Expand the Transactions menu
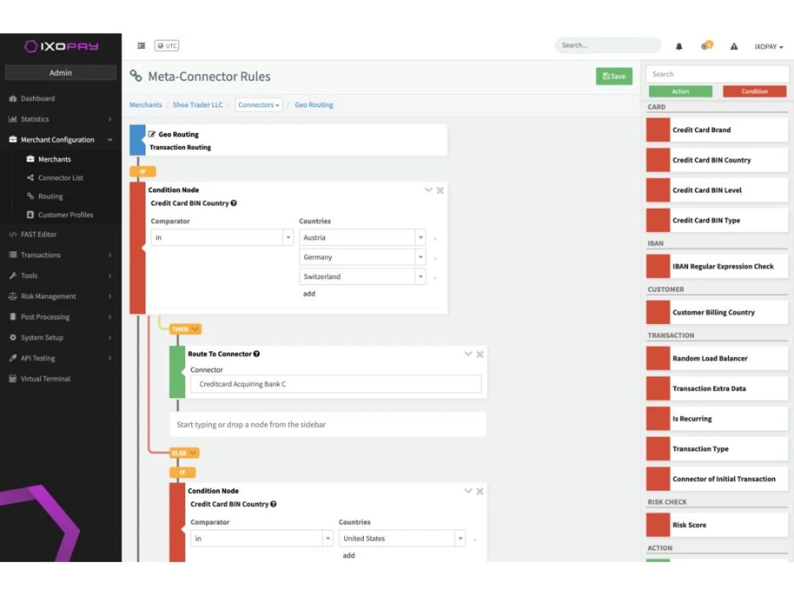The width and height of the screenshot is (794, 595). pos(61,255)
